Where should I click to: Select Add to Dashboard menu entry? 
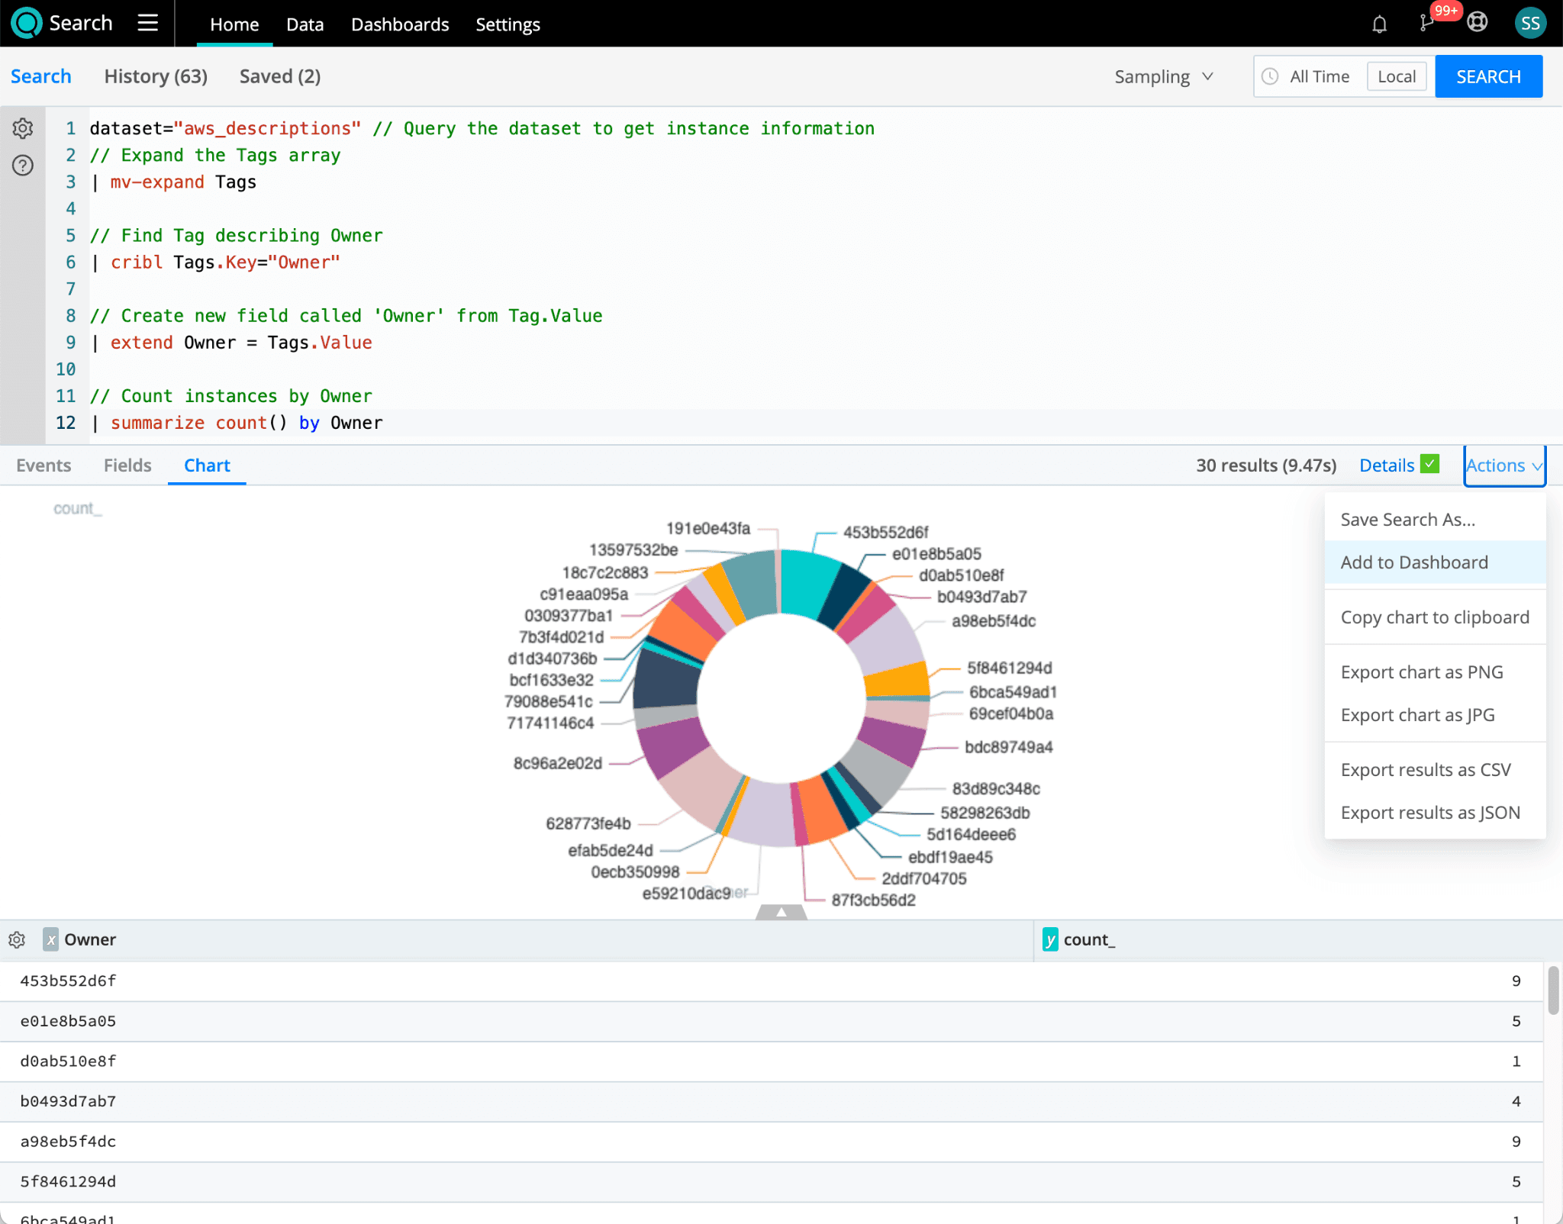click(x=1413, y=562)
